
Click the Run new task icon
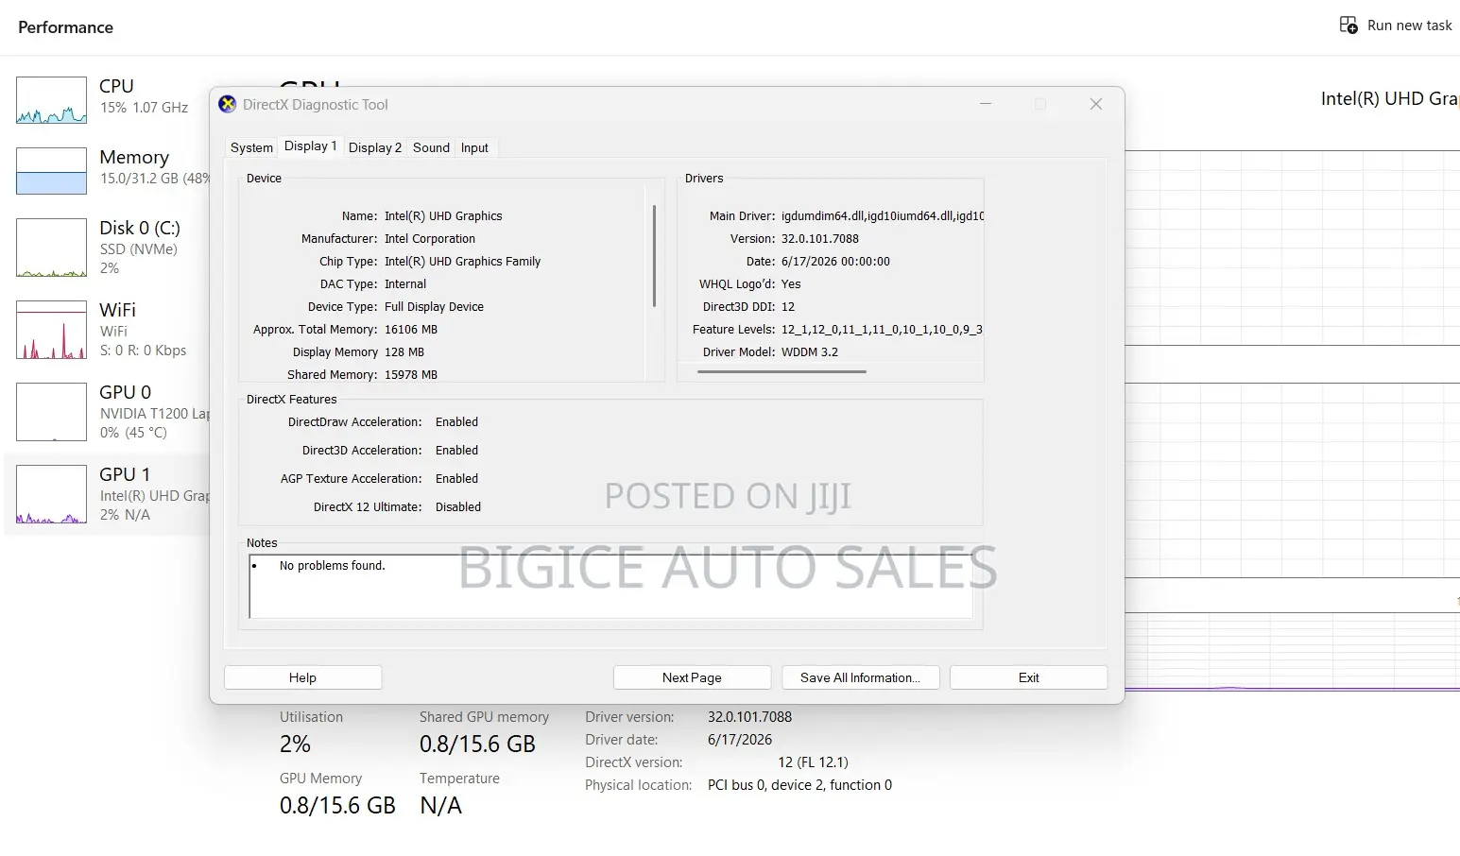click(1348, 25)
